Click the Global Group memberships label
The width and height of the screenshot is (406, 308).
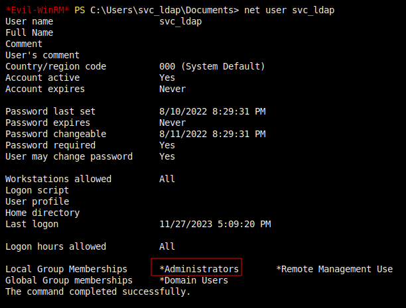[69, 280]
